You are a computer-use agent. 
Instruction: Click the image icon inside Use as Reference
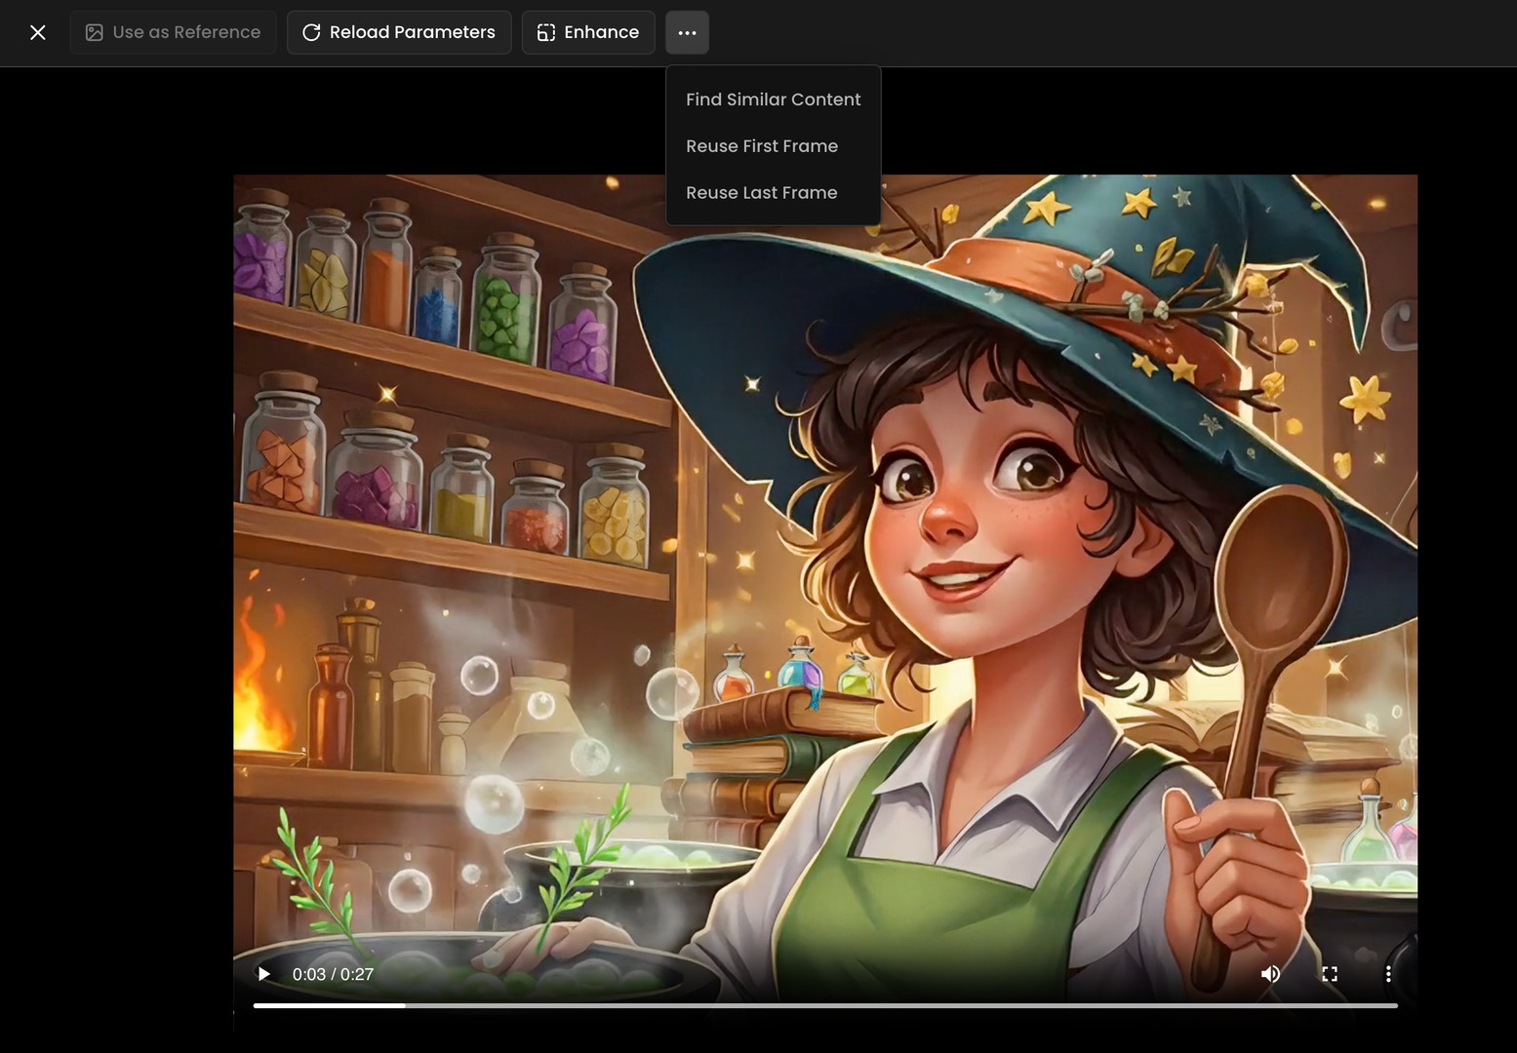coord(93,32)
